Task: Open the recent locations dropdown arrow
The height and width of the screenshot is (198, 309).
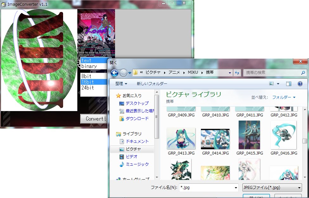Action: coord(130,73)
